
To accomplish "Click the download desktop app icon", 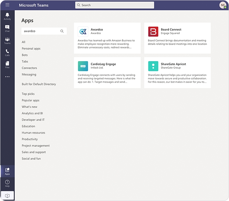I will tap(7, 196).
